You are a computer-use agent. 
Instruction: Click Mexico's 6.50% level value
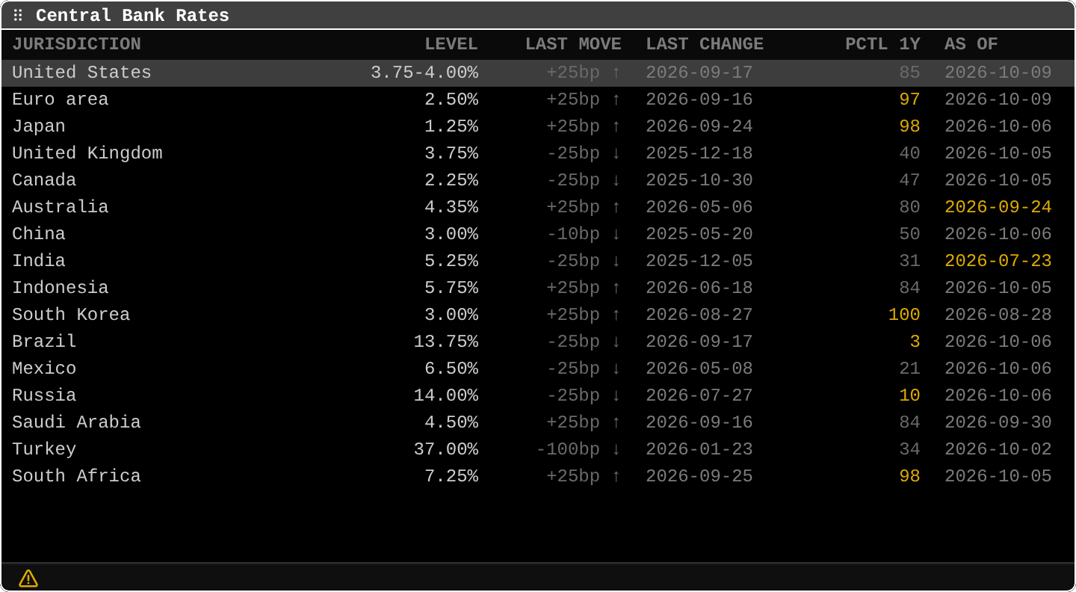coord(451,369)
